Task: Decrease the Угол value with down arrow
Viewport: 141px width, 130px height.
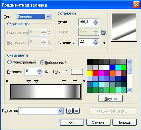Action: pyautogui.click(x=96, y=24)
